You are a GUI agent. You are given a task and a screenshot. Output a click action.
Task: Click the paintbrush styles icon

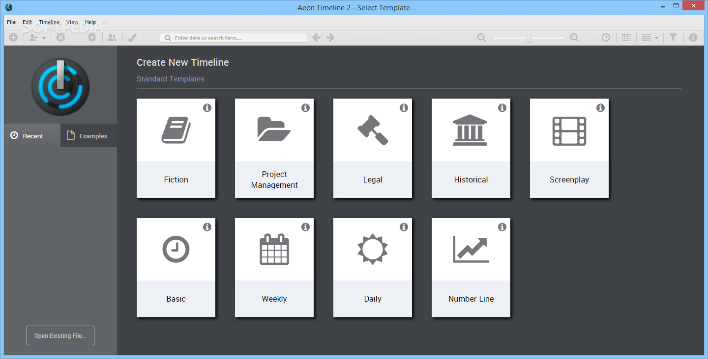tap(133, 37)
